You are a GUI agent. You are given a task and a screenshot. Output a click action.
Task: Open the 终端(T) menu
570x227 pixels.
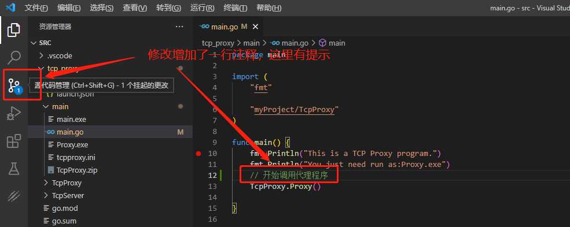point(235,8)
